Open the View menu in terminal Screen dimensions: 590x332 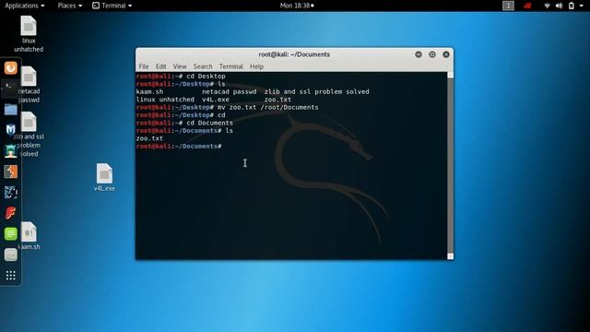(180, 66)
